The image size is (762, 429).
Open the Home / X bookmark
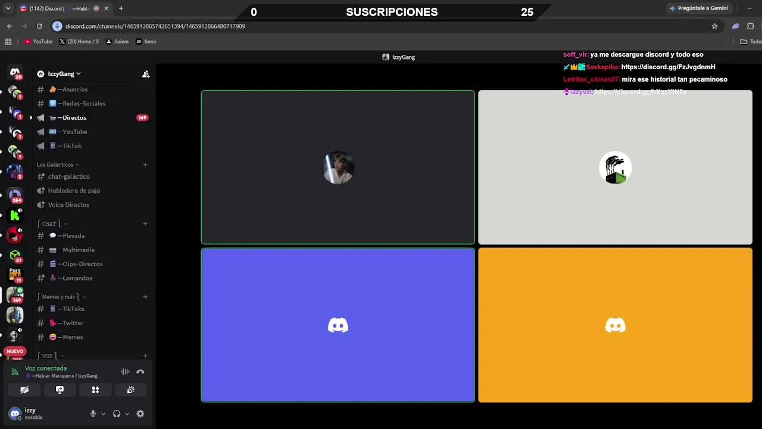[79, 42]
